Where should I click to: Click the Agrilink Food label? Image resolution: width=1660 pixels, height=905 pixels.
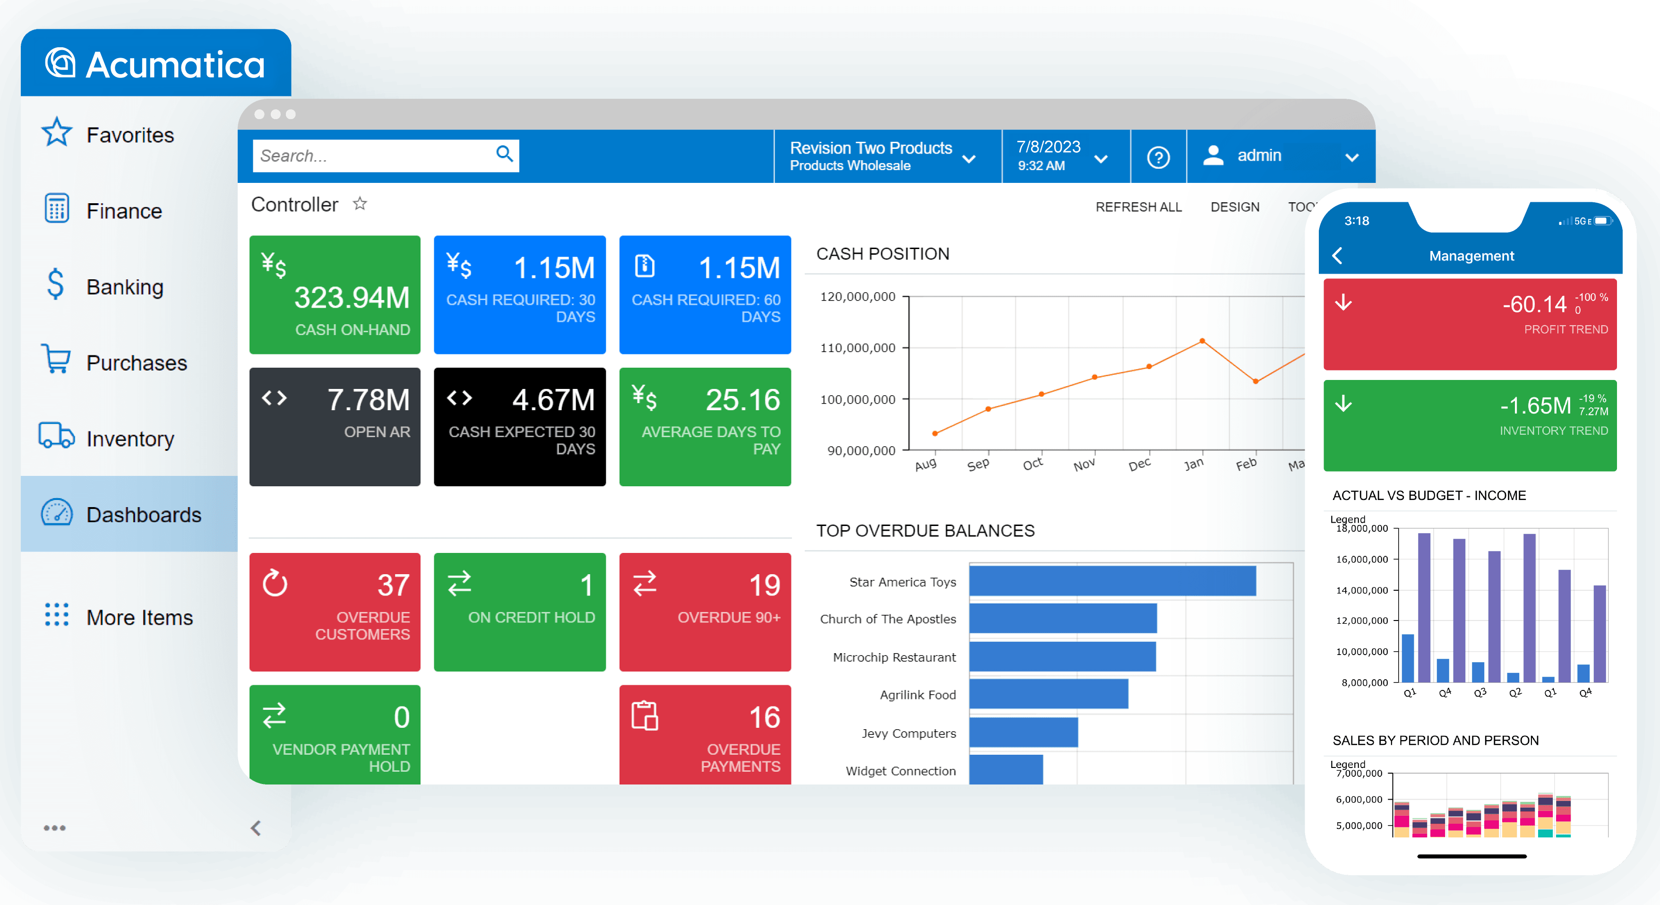[918, 695]
